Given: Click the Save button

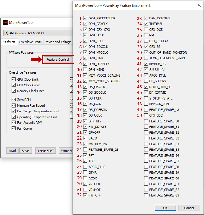Looking at the screenshot, I should point(25,151).
